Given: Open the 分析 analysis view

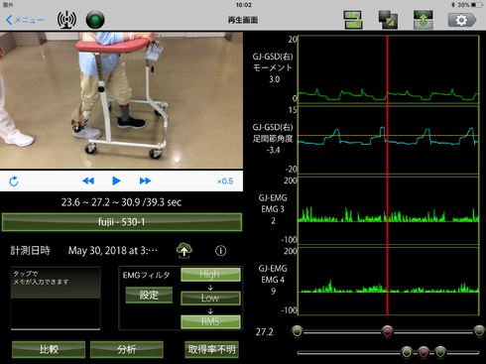Looking at the screenshot, I should [127, 349].
